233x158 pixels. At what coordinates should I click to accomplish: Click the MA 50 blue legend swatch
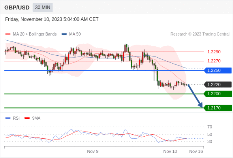tap(64, 34)
